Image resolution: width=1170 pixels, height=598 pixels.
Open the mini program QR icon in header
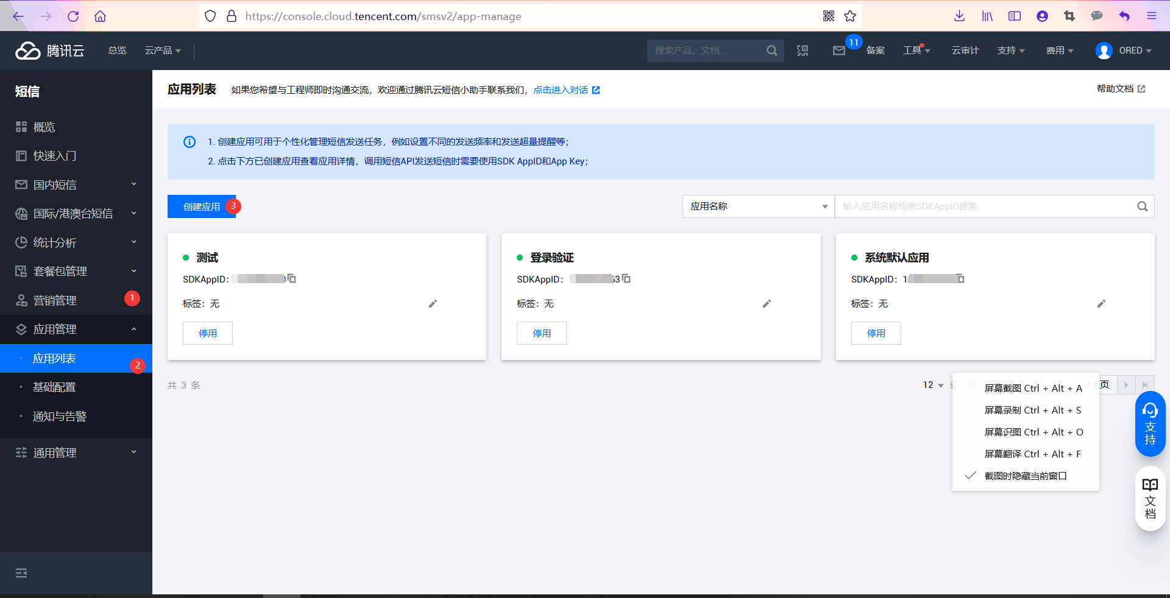click(803, 51)
